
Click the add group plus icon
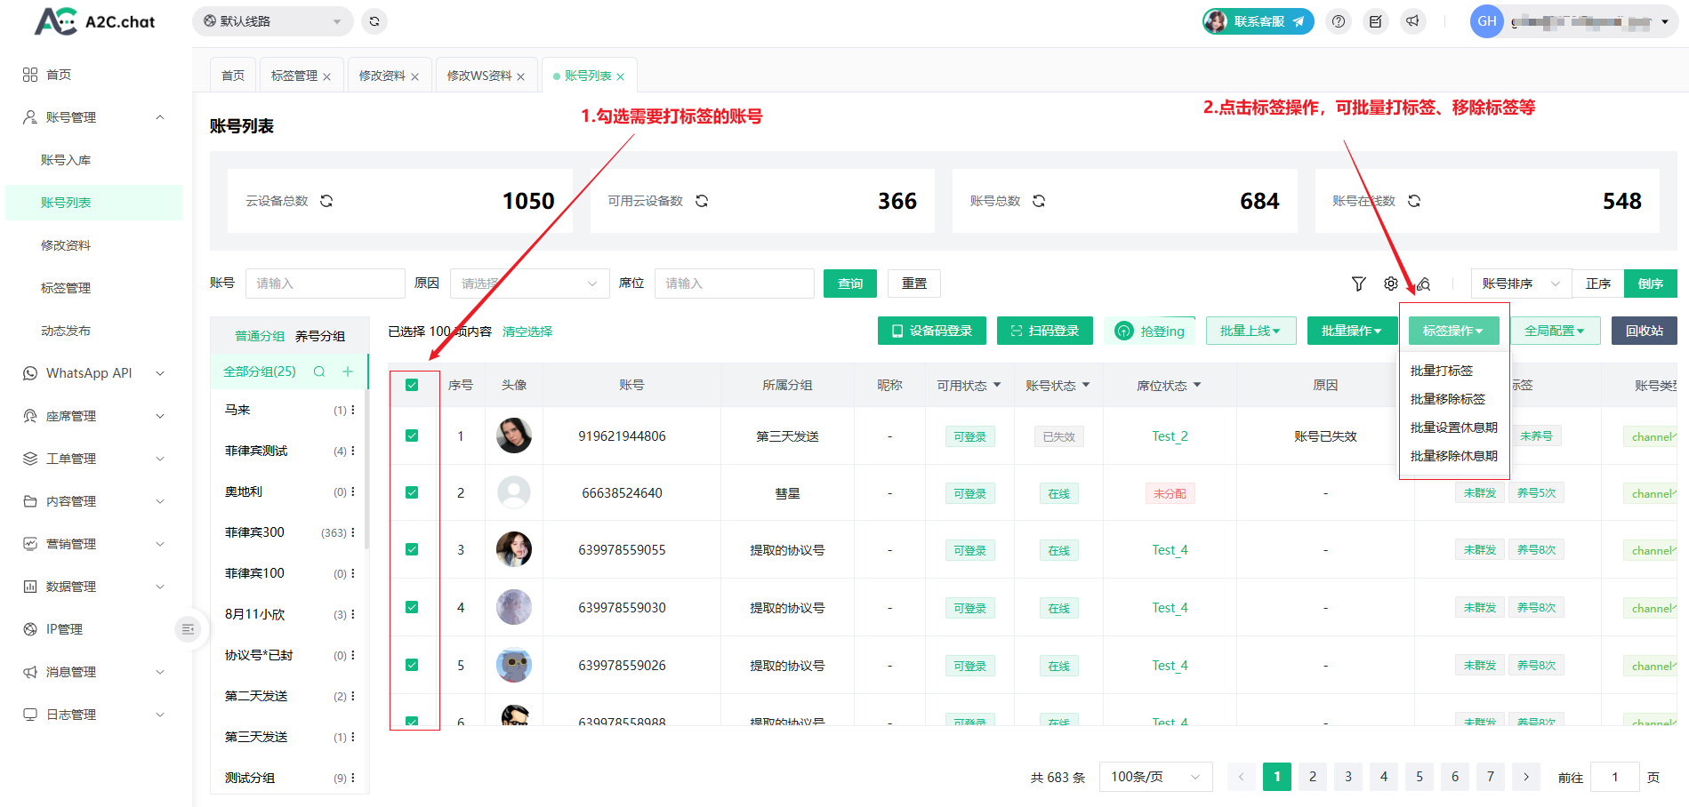tap(348, 372)
